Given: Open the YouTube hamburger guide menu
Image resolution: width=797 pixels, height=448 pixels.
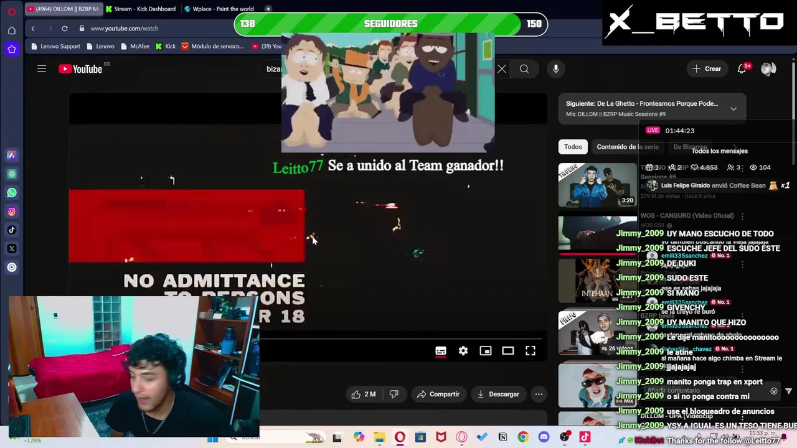Looking at the screenshot, I should pyautogui.click(x=42, y=69).
